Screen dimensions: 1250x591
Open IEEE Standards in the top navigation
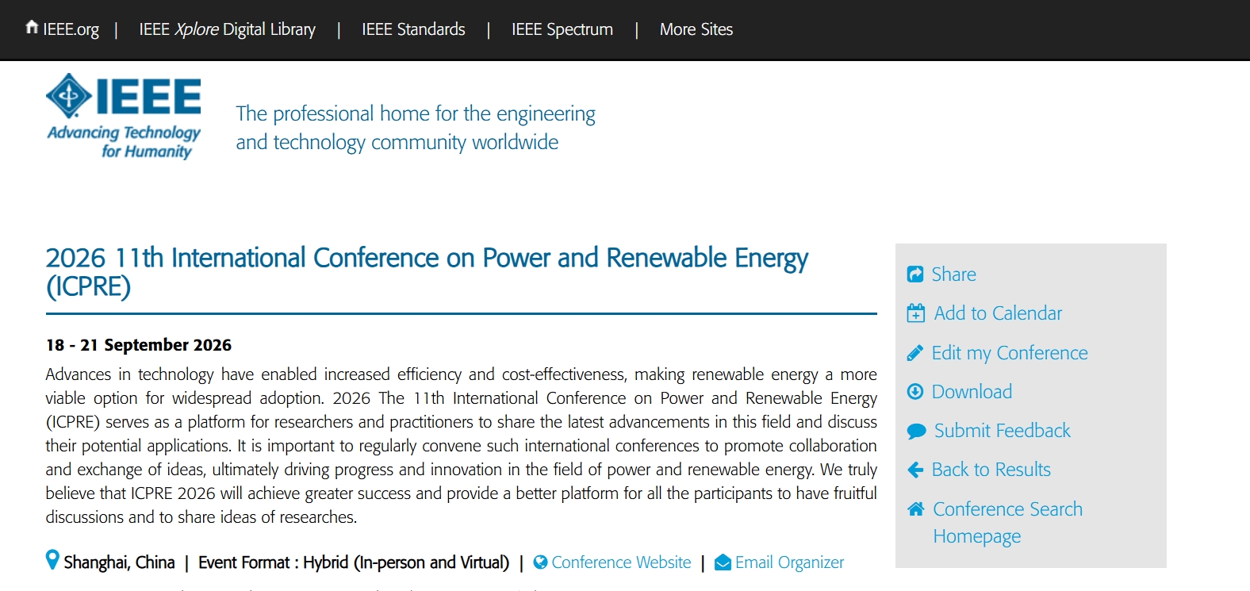[413, 29]
